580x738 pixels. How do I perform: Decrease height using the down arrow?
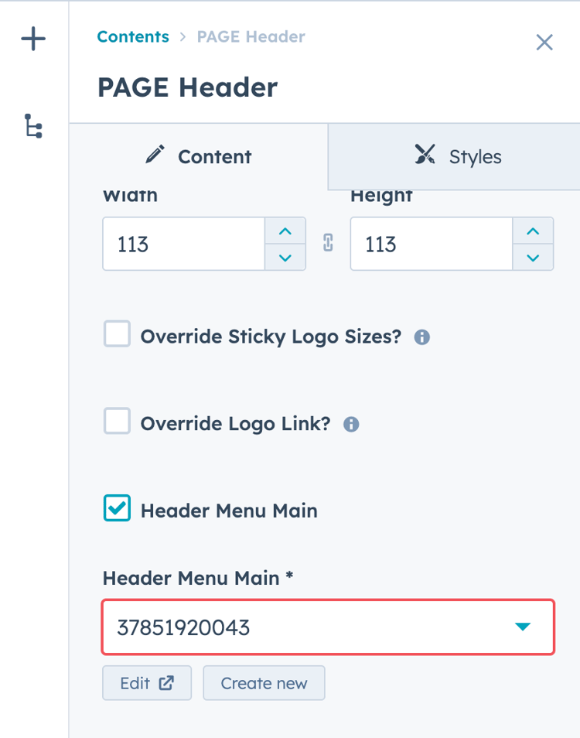532,257
